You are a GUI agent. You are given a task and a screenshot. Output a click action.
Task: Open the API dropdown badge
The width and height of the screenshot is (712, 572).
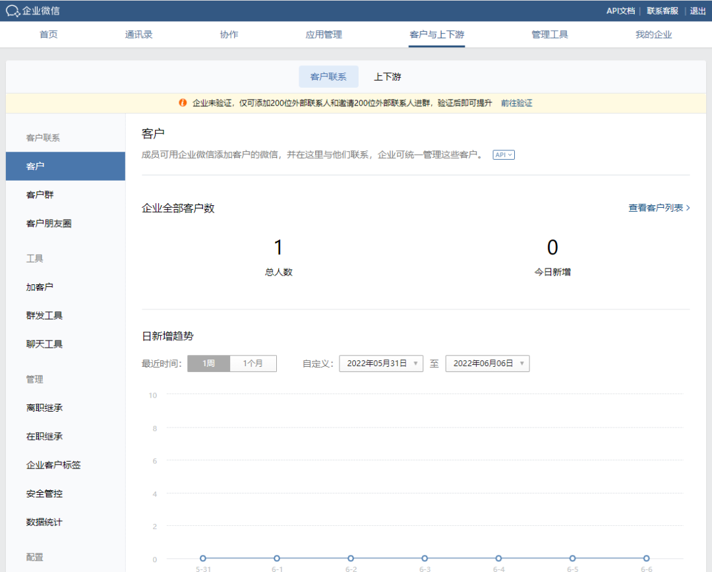point(503,155)
